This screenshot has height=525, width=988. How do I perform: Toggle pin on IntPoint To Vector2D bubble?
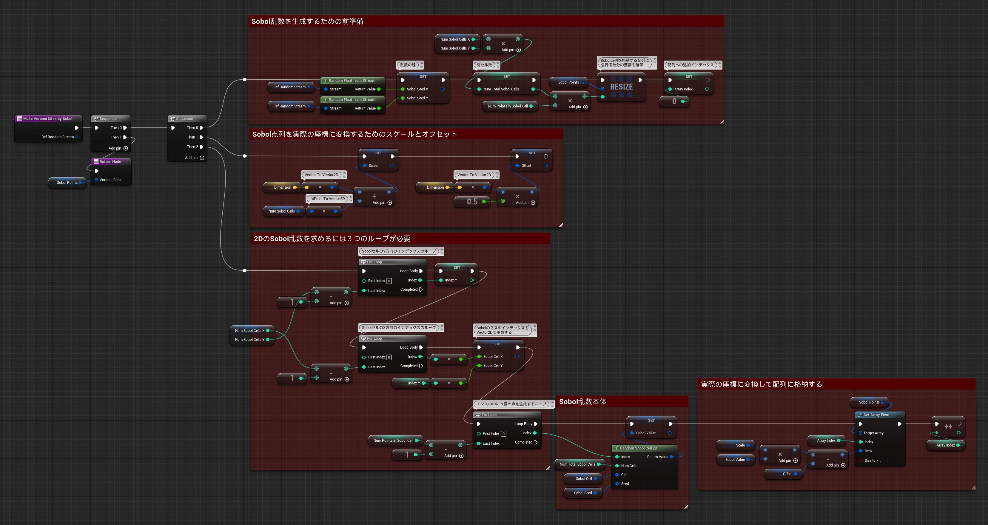[x=351, y=197]
